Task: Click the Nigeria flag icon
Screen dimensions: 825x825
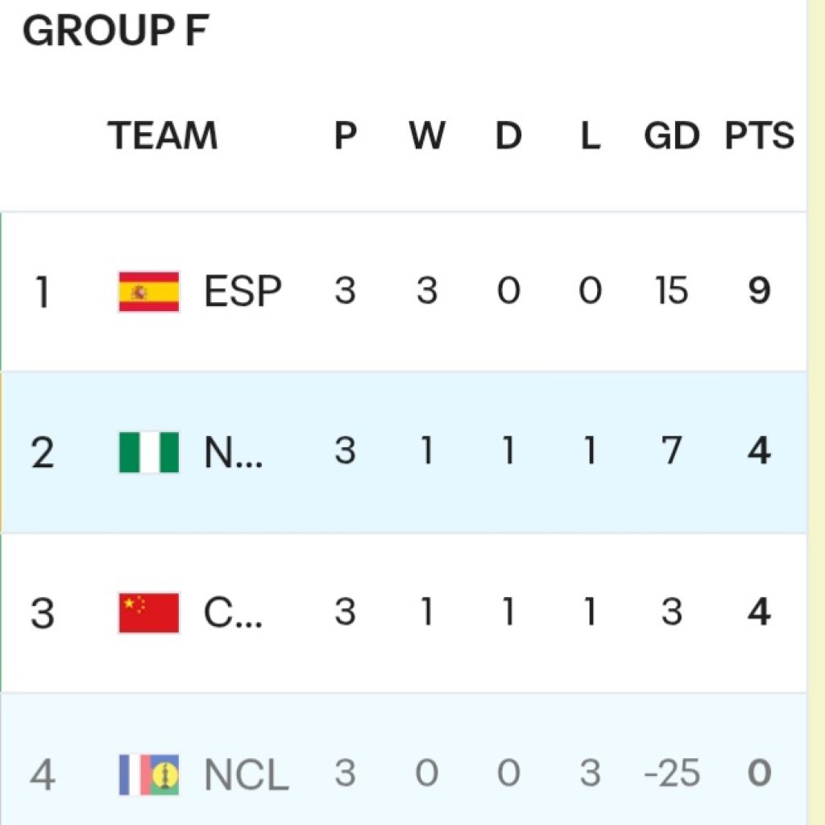Action: coord(149,453)
